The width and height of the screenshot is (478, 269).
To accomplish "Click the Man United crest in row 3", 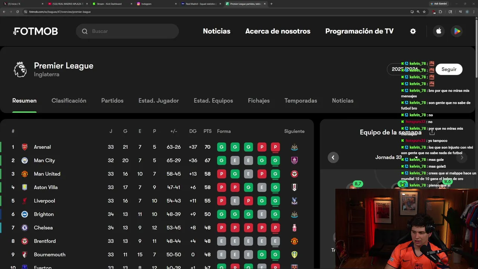I will point(25,174).
